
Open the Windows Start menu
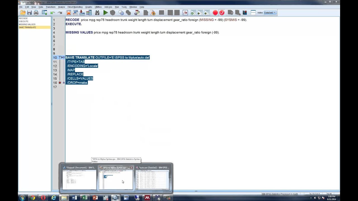pyautogui.click(x=22, y=198)
